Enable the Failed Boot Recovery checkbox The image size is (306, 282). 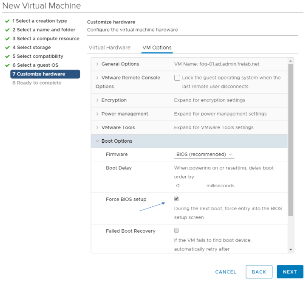176,231
